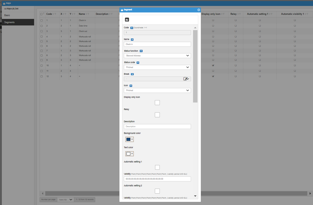Click the white Text color swatch
Image resolution: width=313 pixels, height=205 pixels.
pos(128,154)
